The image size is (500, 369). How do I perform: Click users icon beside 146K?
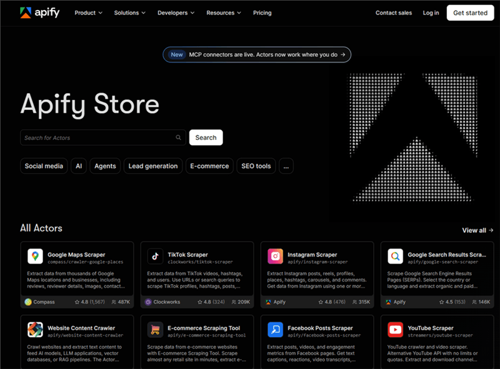[474, 302]
